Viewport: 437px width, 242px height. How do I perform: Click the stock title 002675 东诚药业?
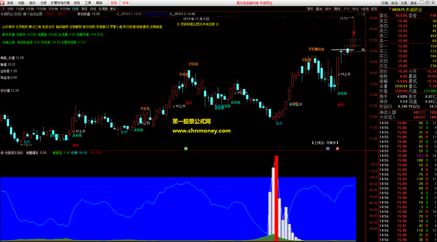[x=407, y=10]
